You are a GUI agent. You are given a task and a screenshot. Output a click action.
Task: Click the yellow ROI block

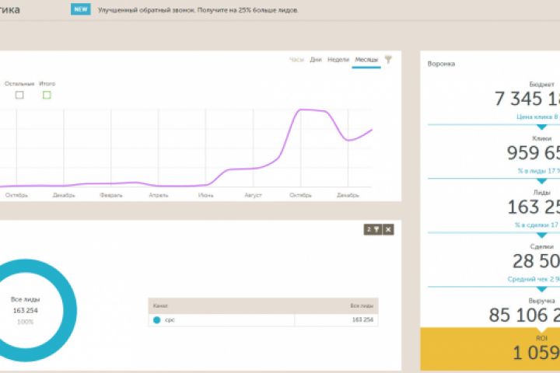coord(490,348)
